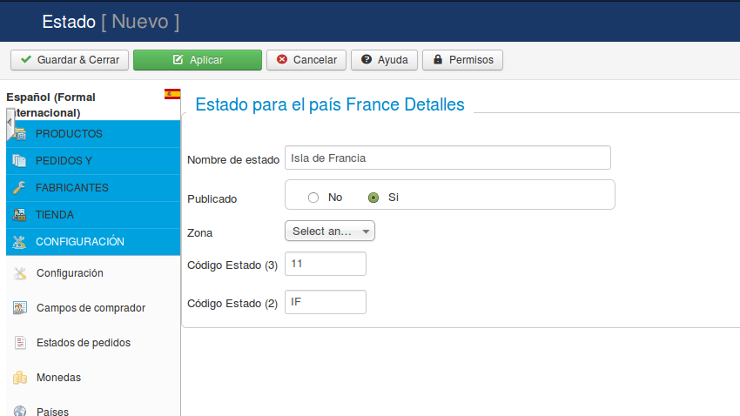Image resolution: width=740 pixels, height=416 pixels.
Task: Click the Pedidos y documents icon
Action: point(19,161)
